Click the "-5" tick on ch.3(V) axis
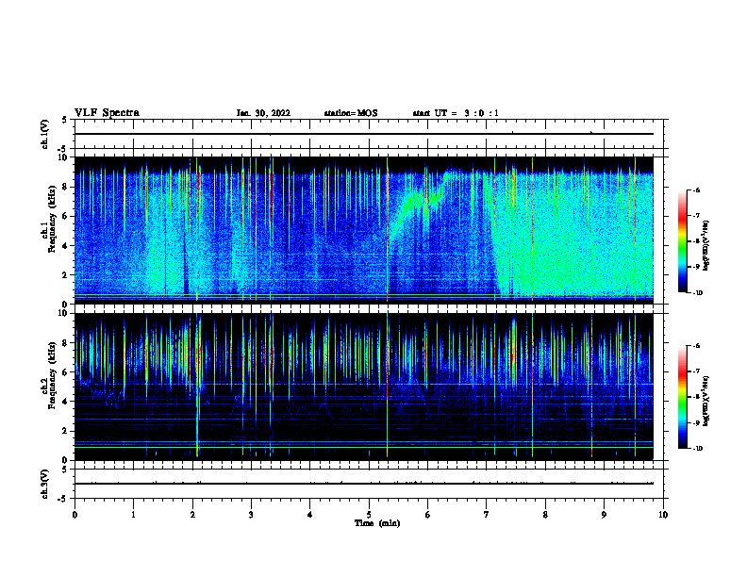The image size is (747, 577). [x=62, y=499]
